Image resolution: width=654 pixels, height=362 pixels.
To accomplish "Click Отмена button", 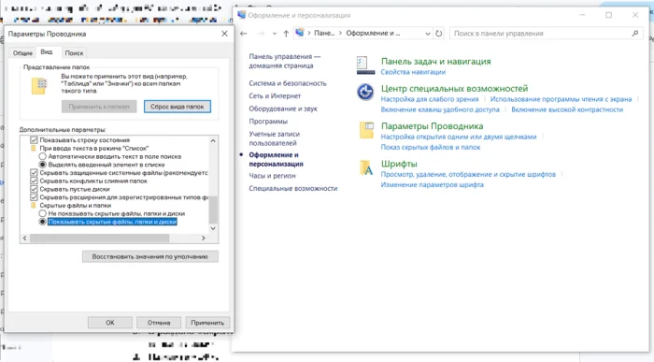I will (x=159, y=323).
